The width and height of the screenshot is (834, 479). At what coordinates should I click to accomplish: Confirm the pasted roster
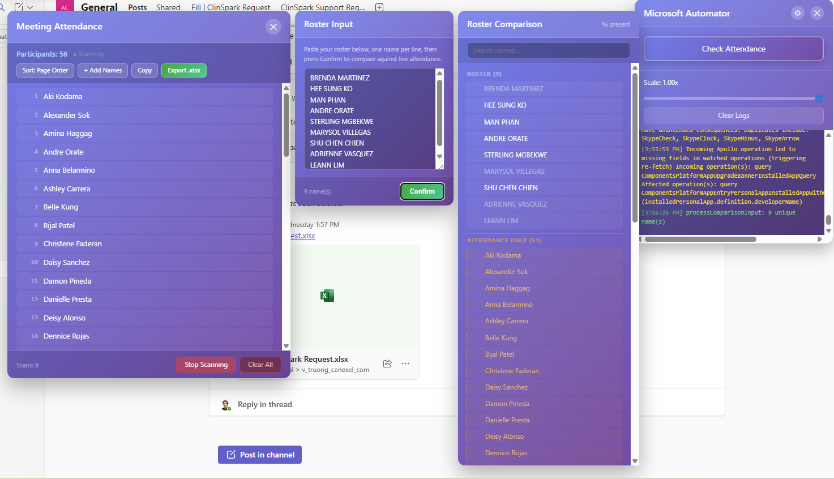pyautogui.click(x=422, y=191)
